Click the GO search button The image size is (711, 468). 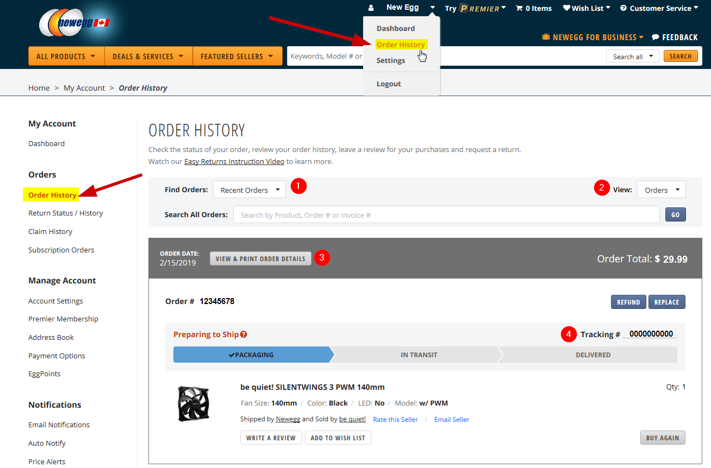(676, 215)
